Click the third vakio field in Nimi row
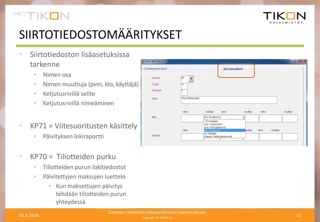This screenshot has width=320, height=222. pos(270,119)
